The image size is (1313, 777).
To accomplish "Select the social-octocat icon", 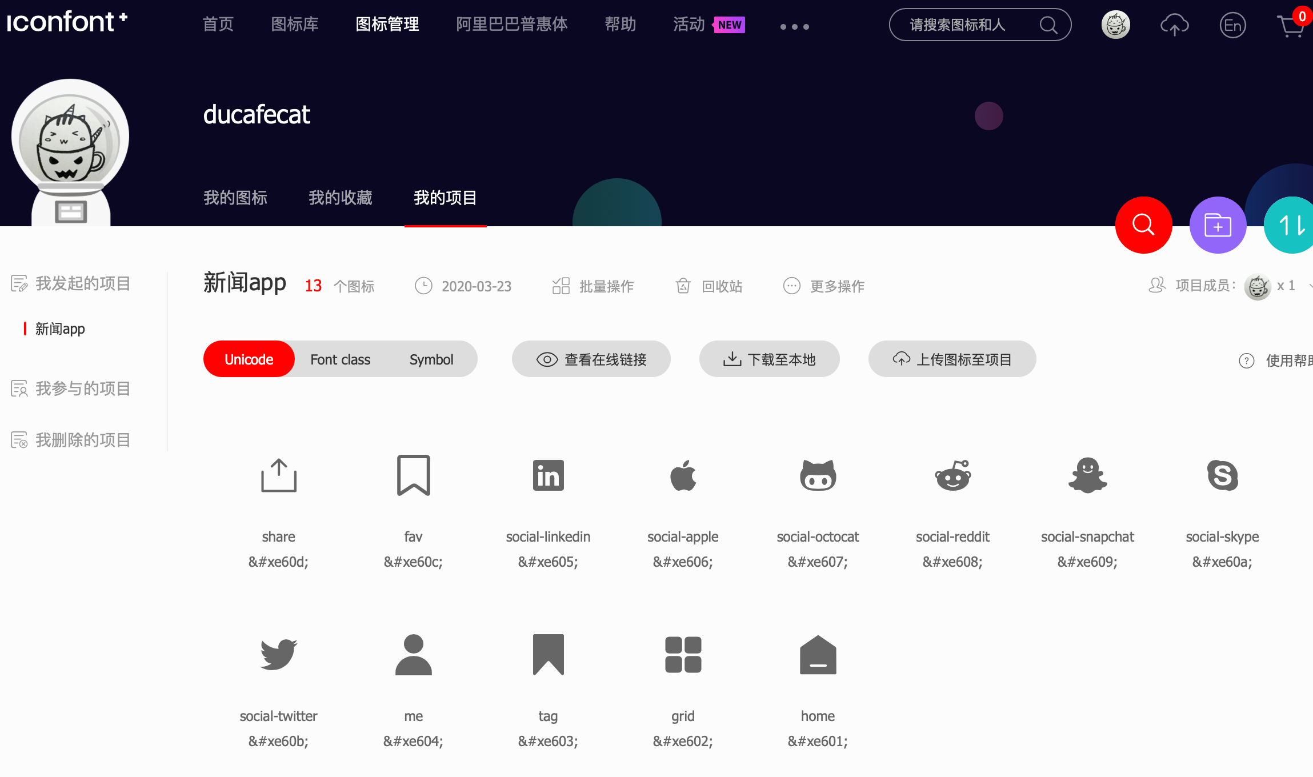I will click(818, 475).
